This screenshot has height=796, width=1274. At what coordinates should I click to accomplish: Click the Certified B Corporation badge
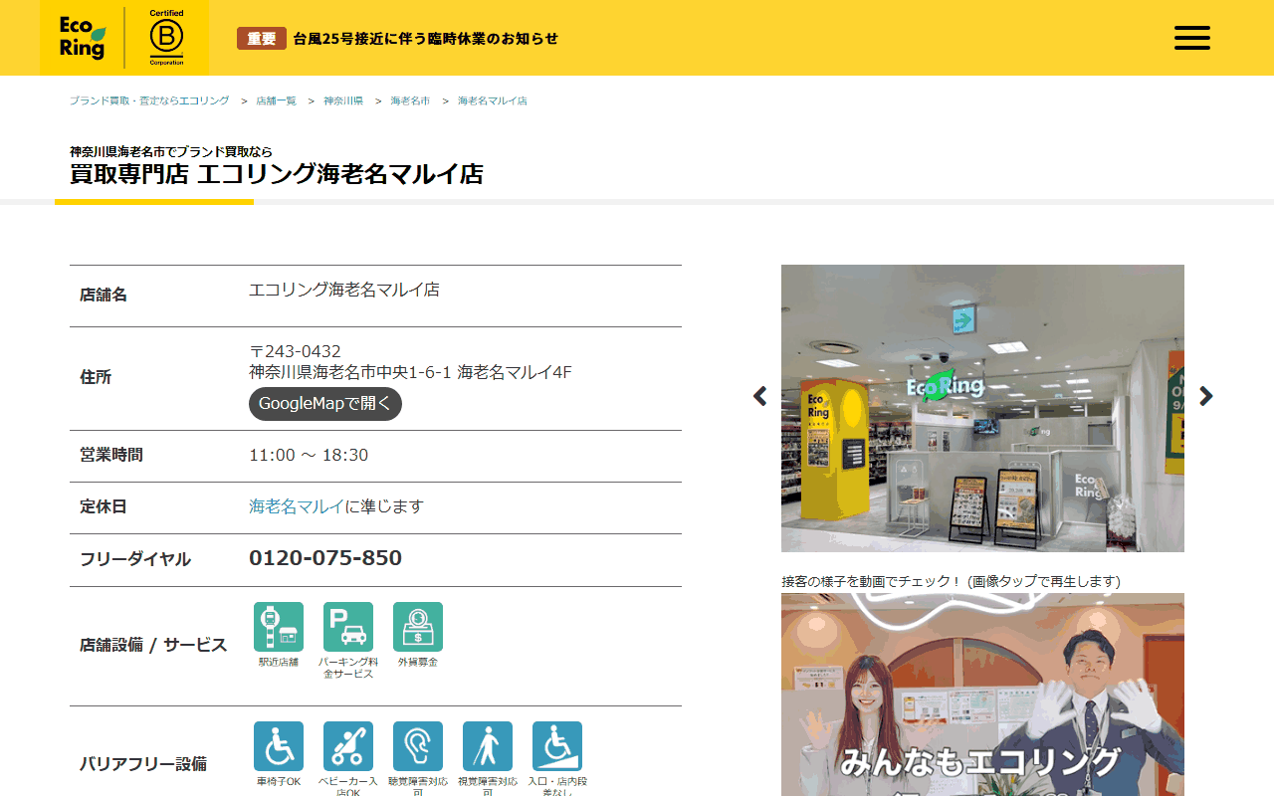[x=166, y=38]
